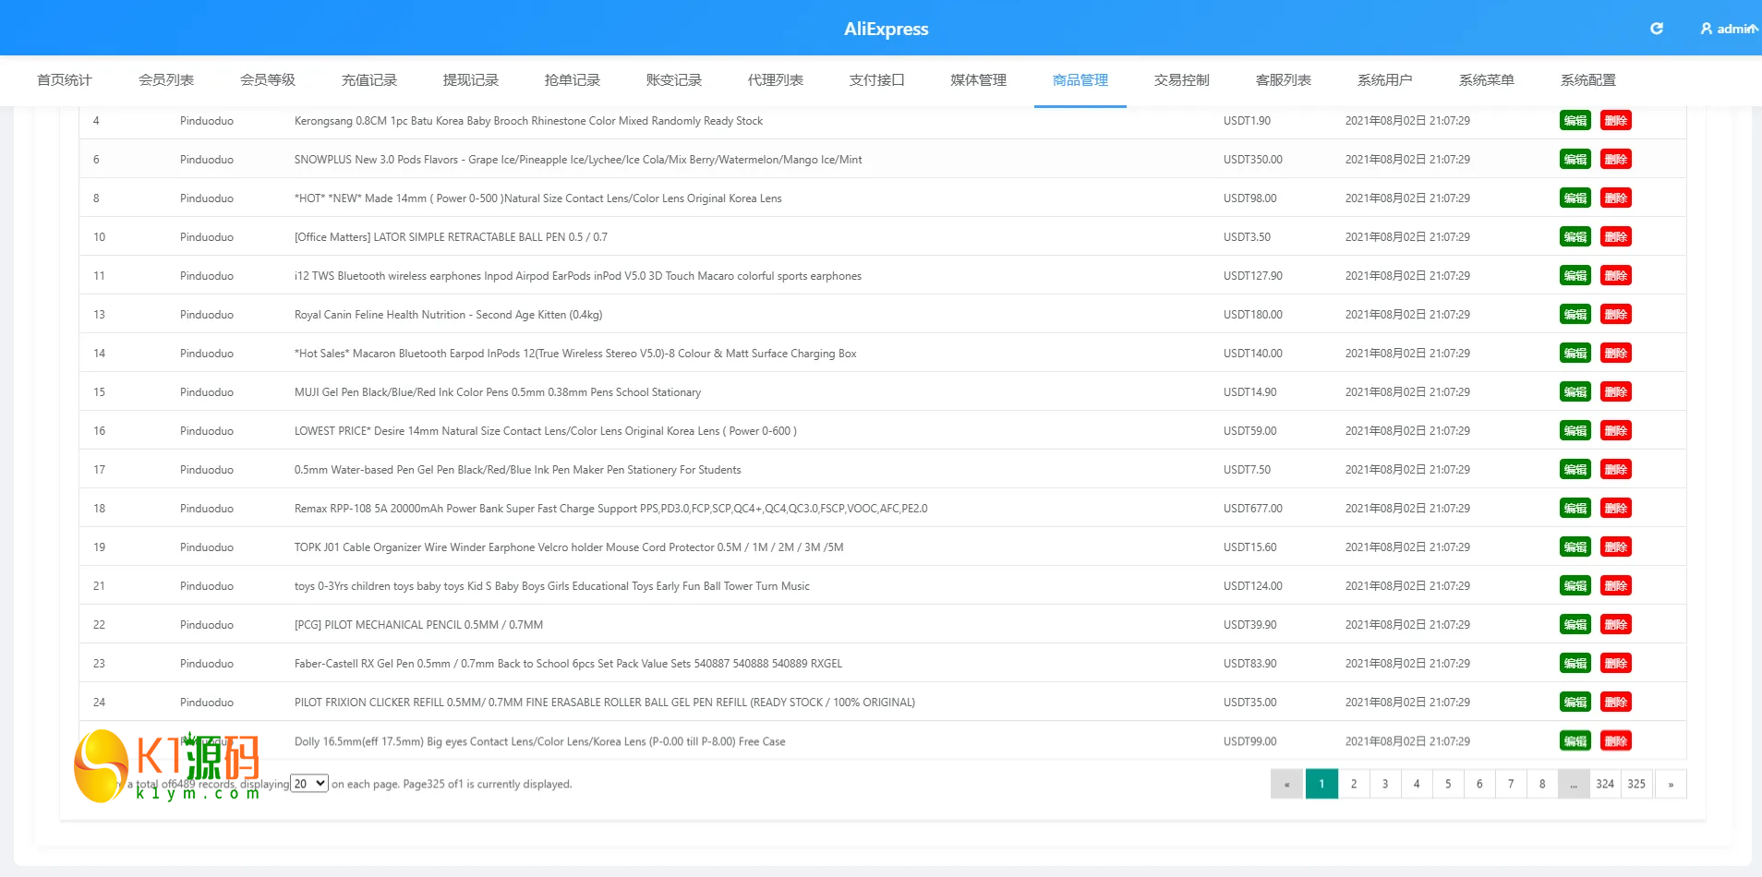Jump to page 2
1762x877 pixels.
pos(1354,784)
